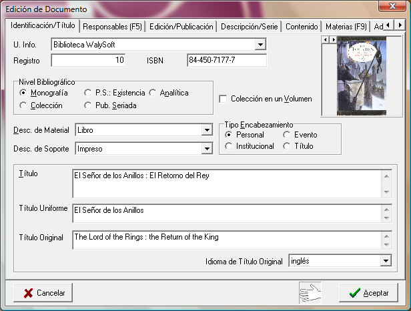The height and width of the screenshot is (311, 411).
Task: Expand the Desc. de Material dropdown
Action: click(x=206, y=130)
